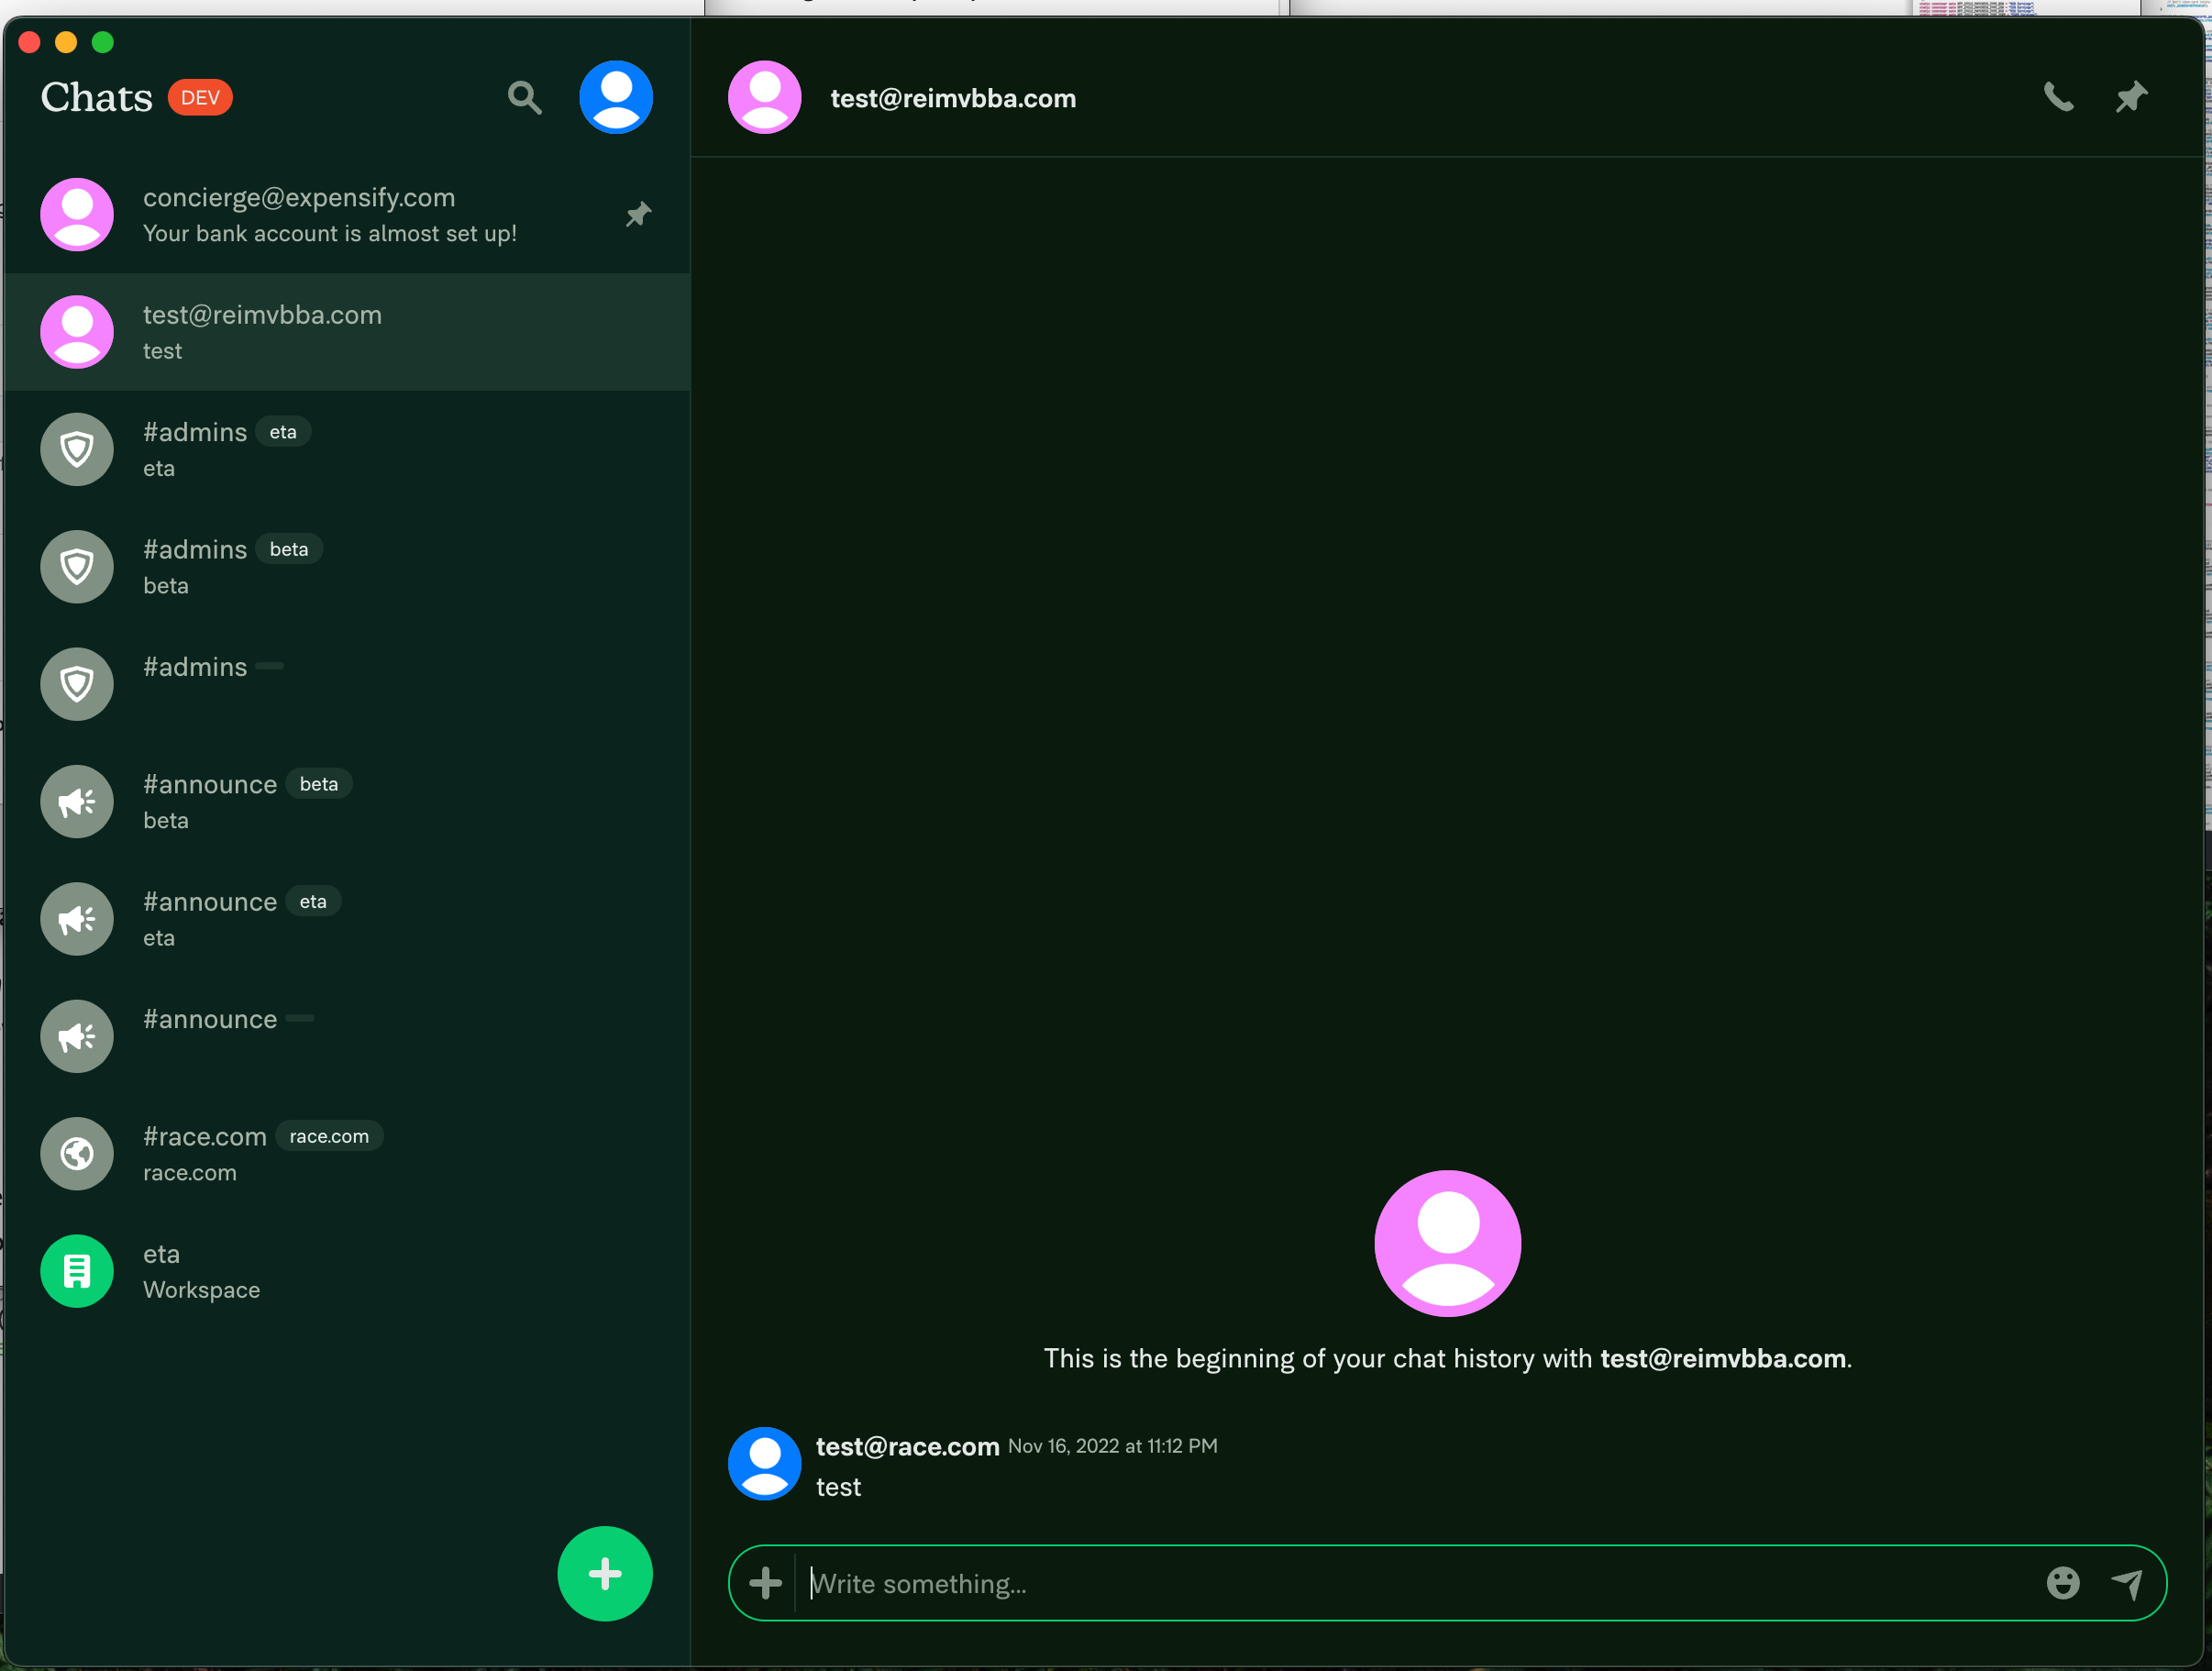Open the emoji picker smiley icon
This screenshot has width=2212, height=1671.
pos(2062,1582)
